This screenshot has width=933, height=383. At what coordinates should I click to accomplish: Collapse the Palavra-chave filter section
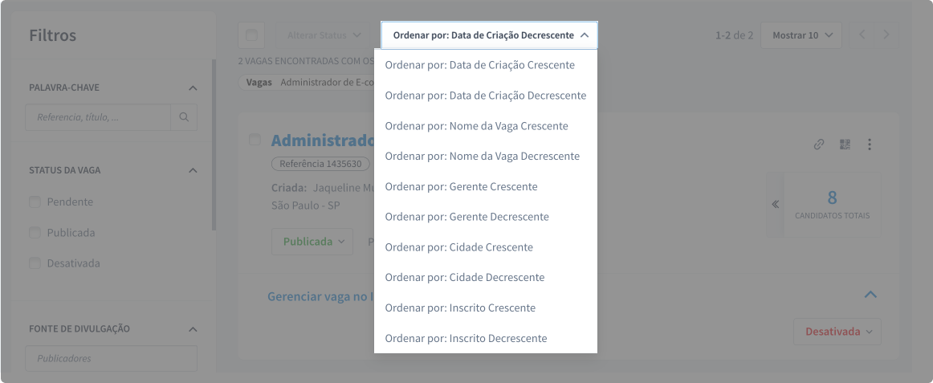pyautogui.click(x=193, y=88)
